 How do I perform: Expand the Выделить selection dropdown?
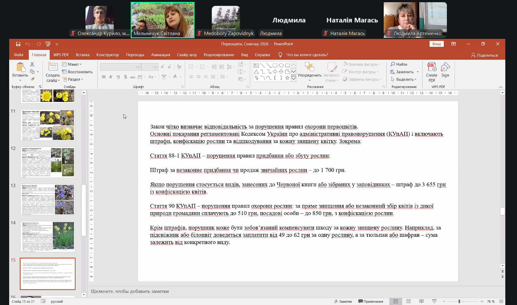click(404, 80)
